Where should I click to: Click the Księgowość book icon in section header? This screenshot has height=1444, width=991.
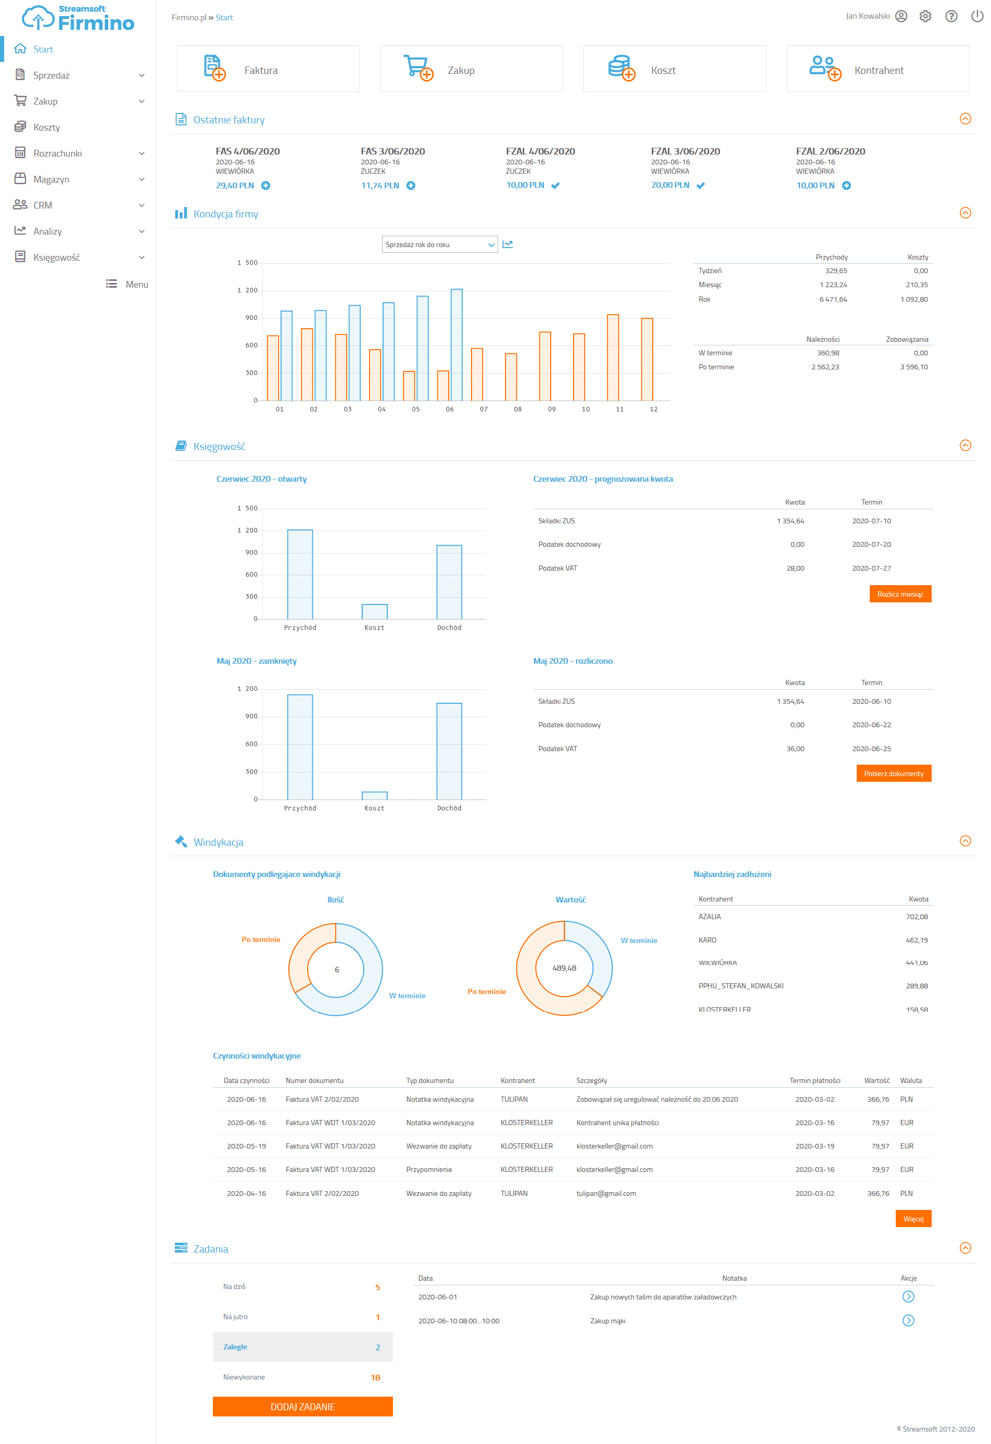[181, 445]
